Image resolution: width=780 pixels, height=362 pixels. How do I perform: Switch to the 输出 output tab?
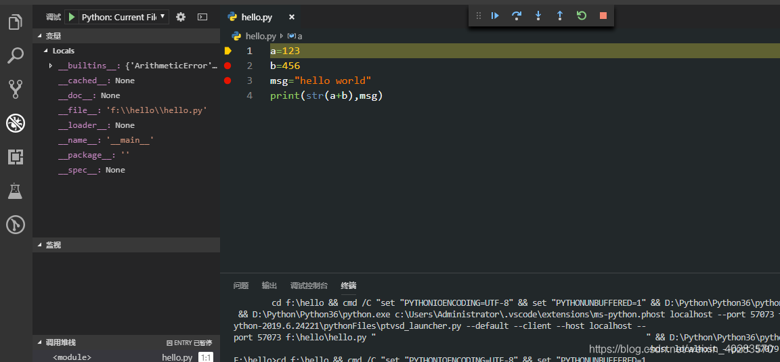tap(269, 286)
